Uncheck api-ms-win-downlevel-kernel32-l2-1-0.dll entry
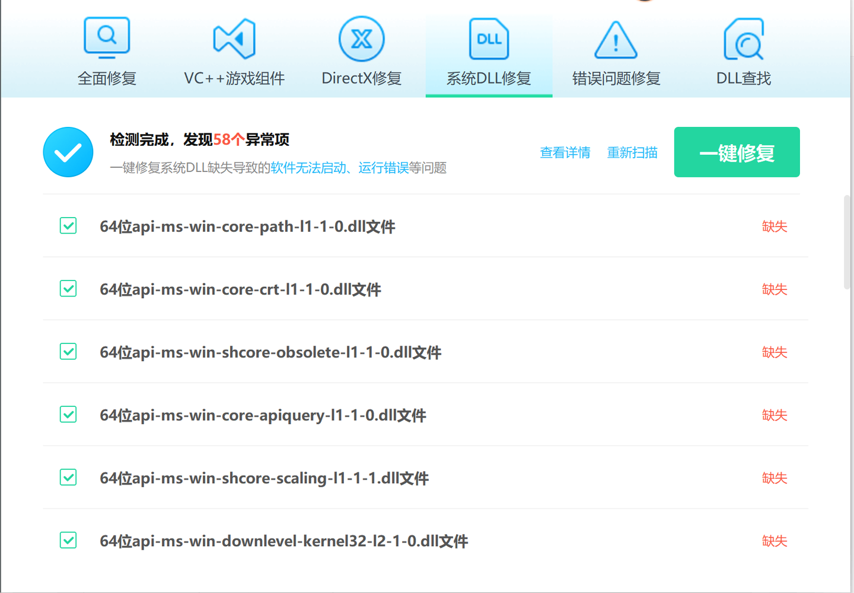 [x=68, y=540]
